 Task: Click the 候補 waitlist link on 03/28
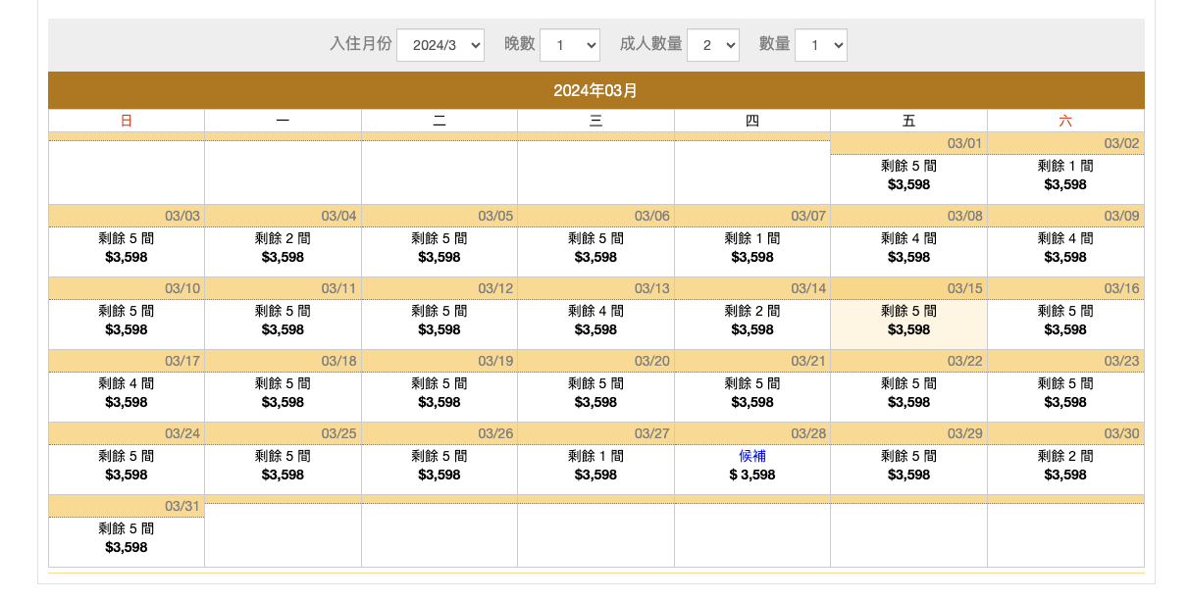click(752, 456)
